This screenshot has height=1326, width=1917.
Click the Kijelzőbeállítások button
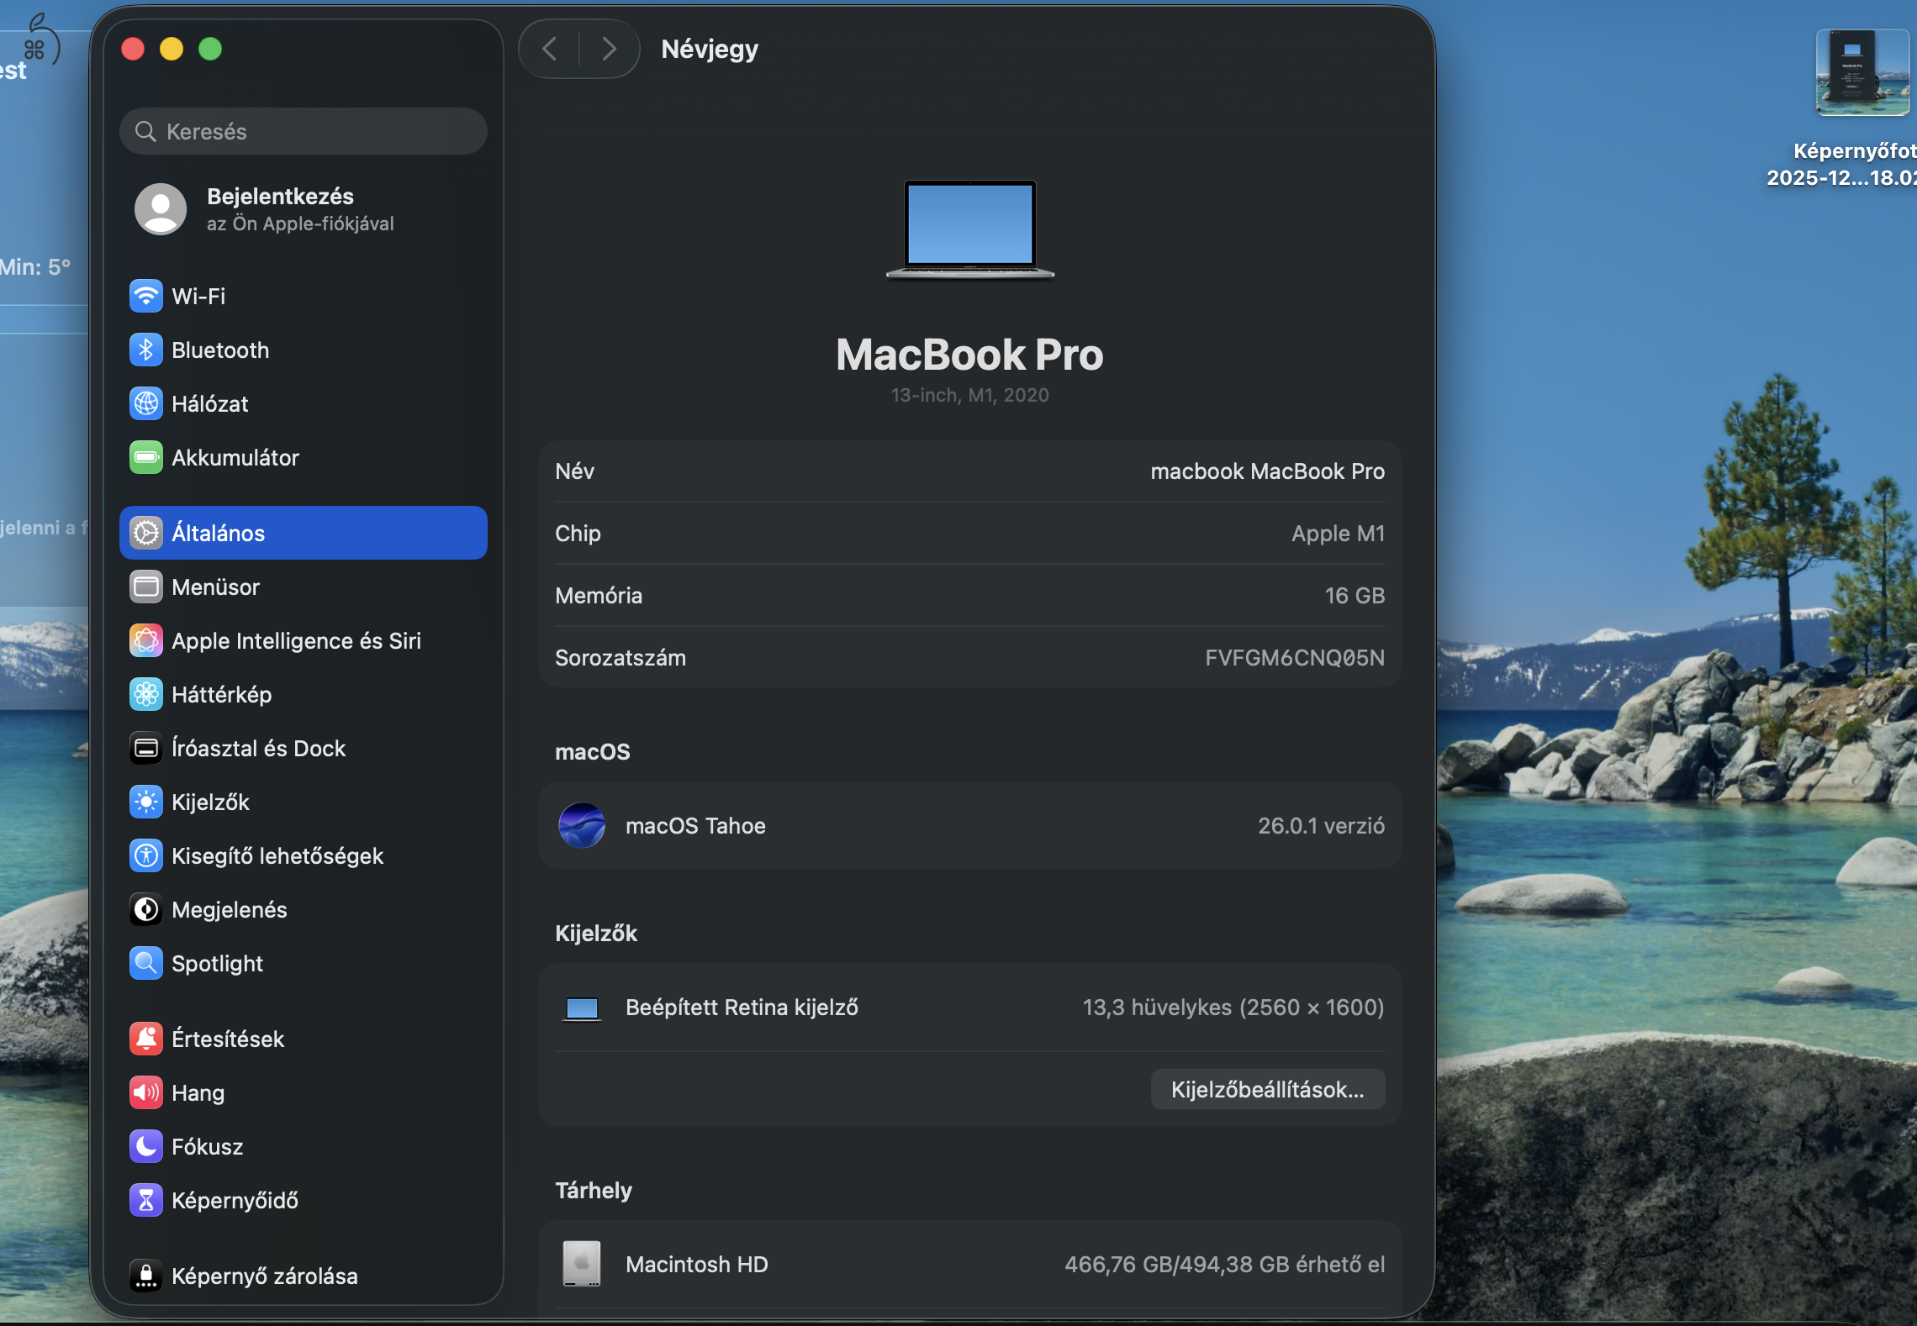1267,1089
